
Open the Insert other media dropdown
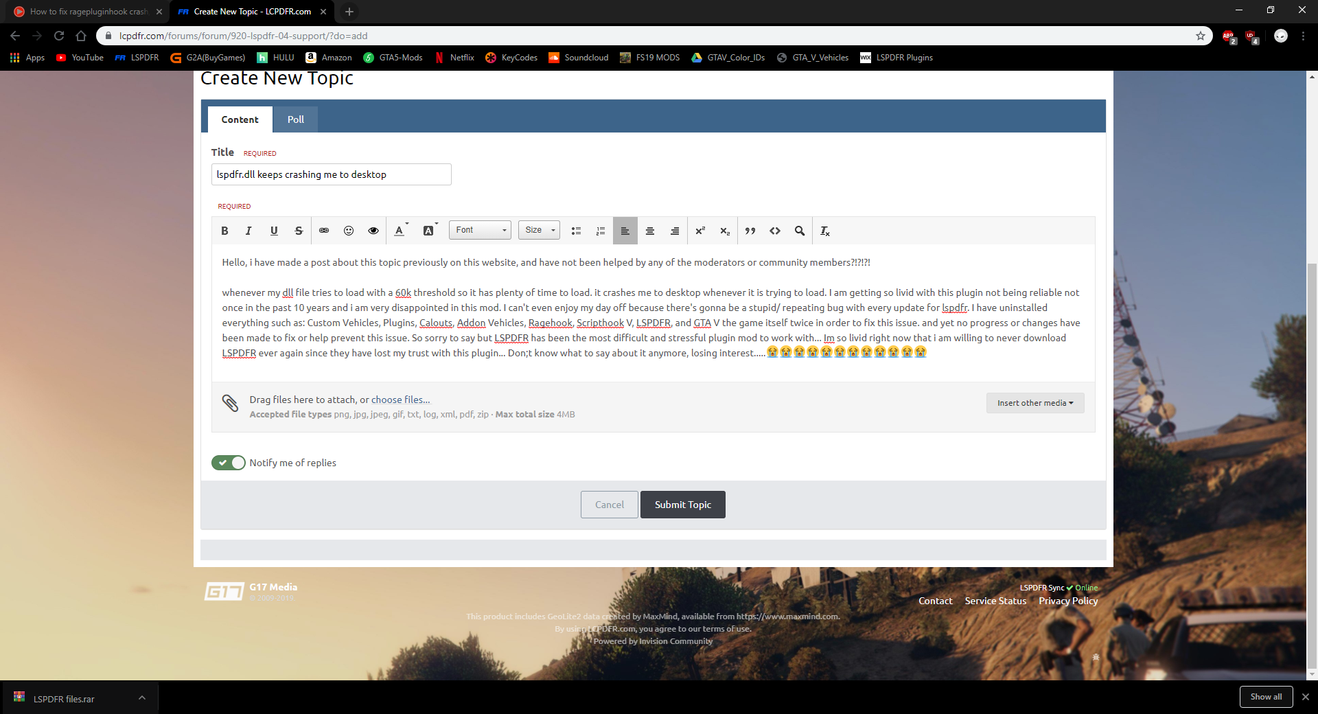coord(1035,403)
